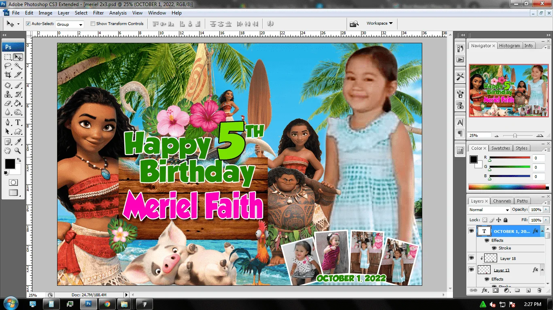Select the Eyedropper tool

click(18, 142)
